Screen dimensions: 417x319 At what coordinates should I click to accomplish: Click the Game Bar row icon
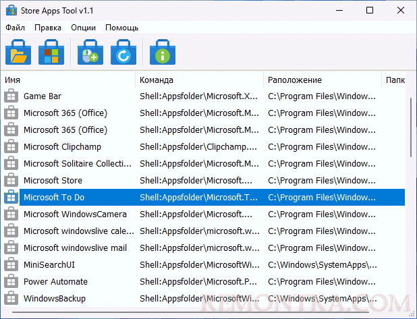11,96
